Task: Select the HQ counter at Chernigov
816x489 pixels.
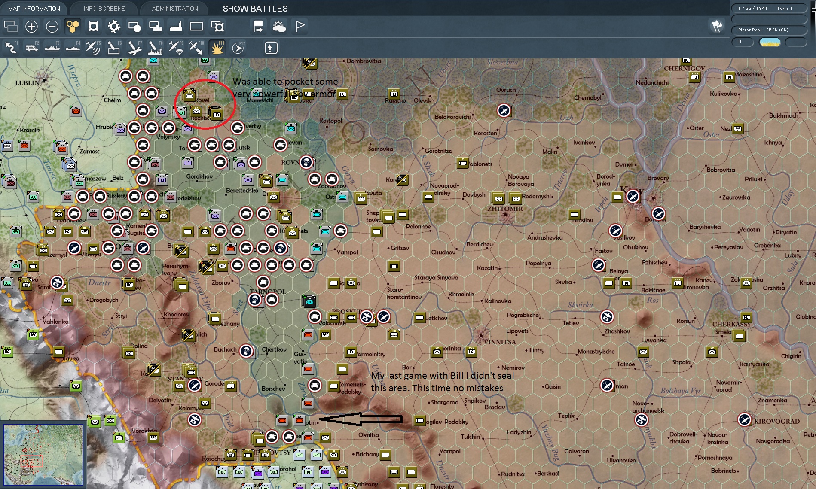Action: pos(695,77)
